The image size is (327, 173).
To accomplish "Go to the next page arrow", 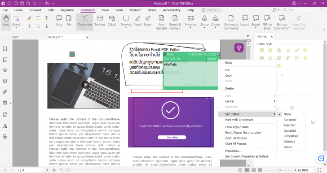I will 47,170.
